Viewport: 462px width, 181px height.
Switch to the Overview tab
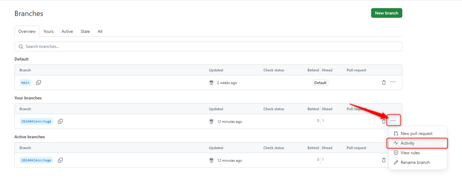[x=27, y=31]
